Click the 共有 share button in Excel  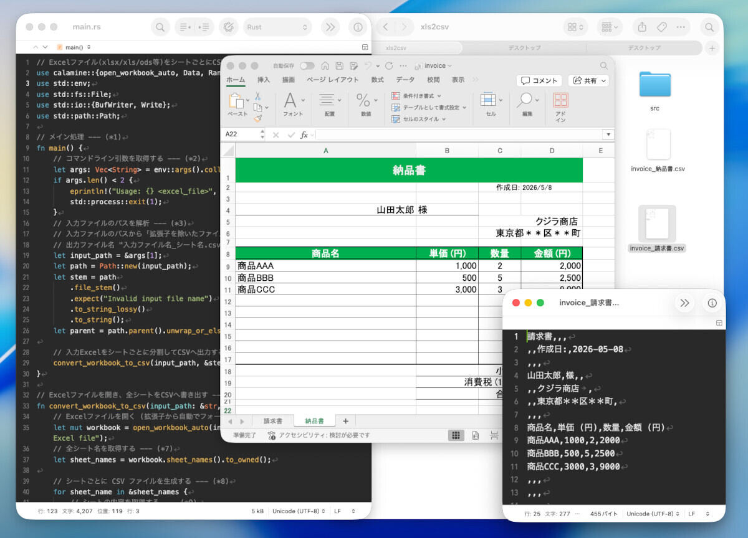pyautogui.click(x=588, y=81)
